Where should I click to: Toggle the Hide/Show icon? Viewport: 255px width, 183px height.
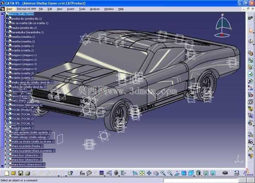click(206, 173)
